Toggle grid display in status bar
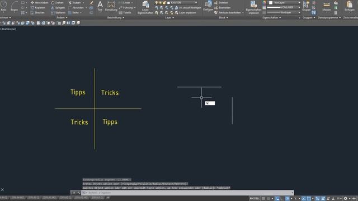The width and height of the screenshot is (358, 201). coord(263,199)
